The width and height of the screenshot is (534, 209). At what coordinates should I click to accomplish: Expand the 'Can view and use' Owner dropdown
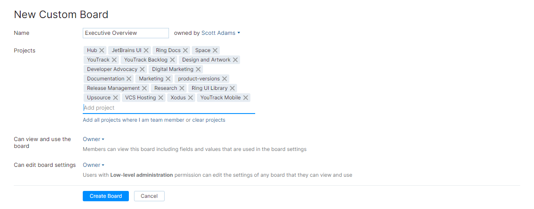(x=94, y=139)
